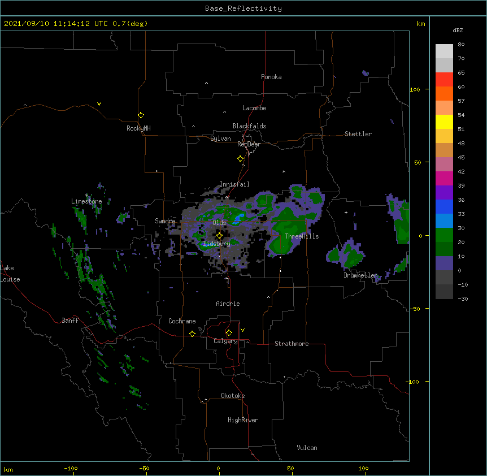Click the white plus marker north of Drumheller
The height and width of the screenshot is (476, 487).
point(346,212)
